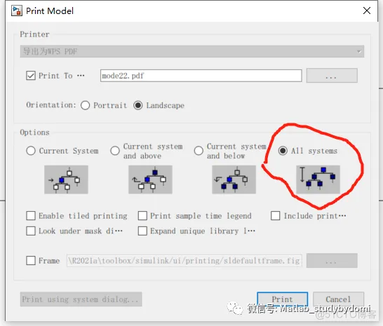Enable the Frame checkbox
The height and width of the screenshot is (326, 383).
pos(31,260)
